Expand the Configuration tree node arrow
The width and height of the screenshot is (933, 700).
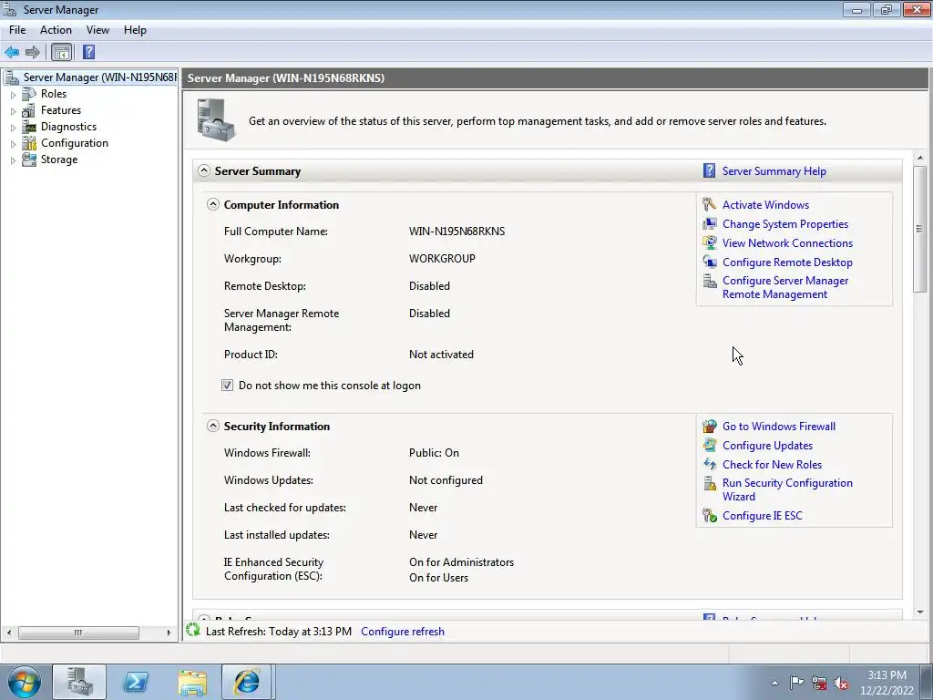click(x=13, y=143)
